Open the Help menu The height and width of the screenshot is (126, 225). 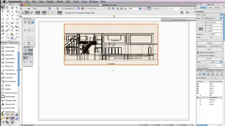103,1
